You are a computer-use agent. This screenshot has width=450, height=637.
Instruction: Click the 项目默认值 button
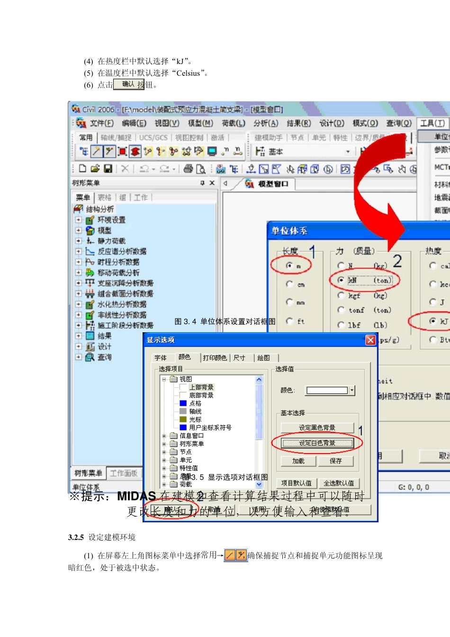pos(297,483)
